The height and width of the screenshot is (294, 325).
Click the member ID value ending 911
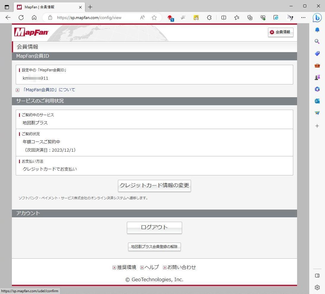35,78
